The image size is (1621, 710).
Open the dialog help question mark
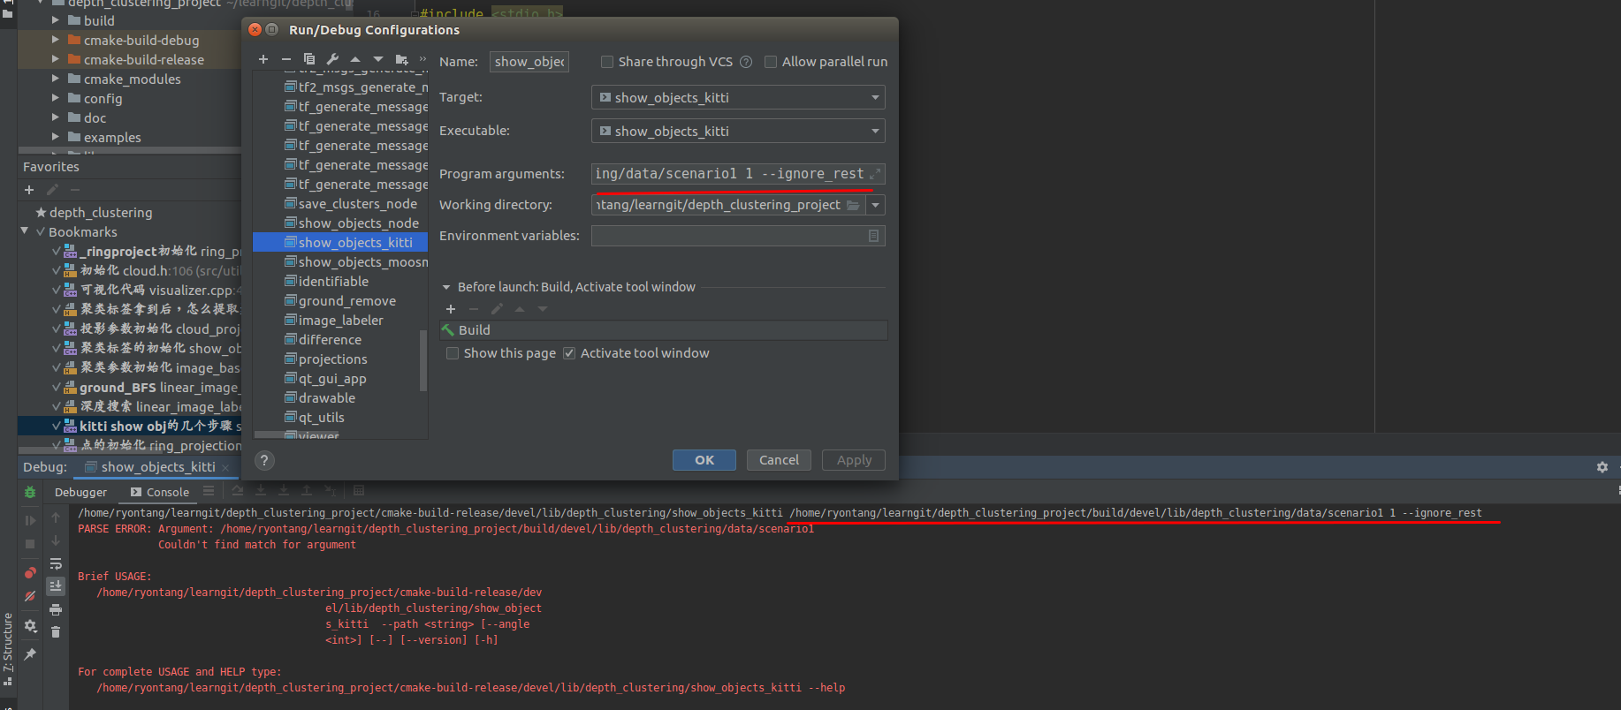[x=264, y=460]
